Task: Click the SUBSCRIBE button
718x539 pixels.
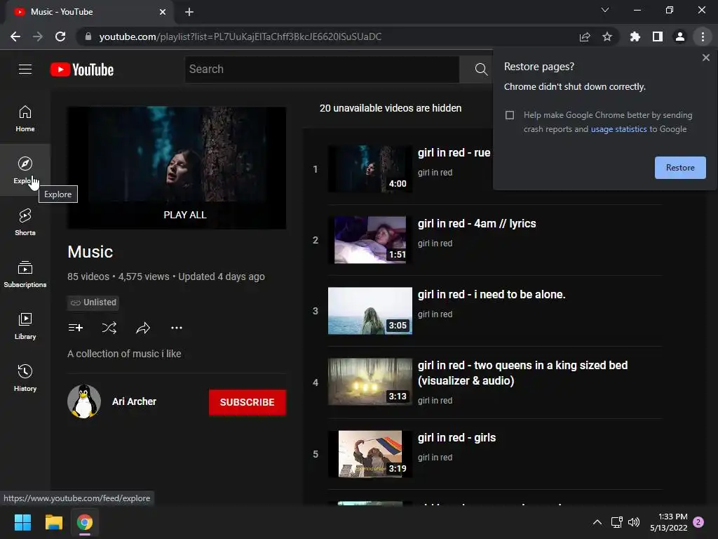Action: point(248,402)
